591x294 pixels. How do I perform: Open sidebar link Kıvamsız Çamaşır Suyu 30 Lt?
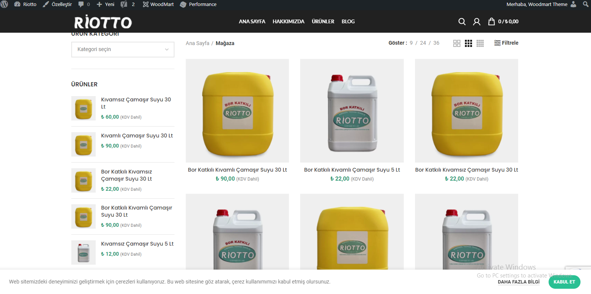click(136, 103)
